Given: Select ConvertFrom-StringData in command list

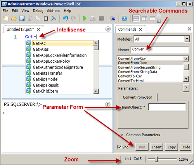Looking at the screenshot, I should pos(151,72).
